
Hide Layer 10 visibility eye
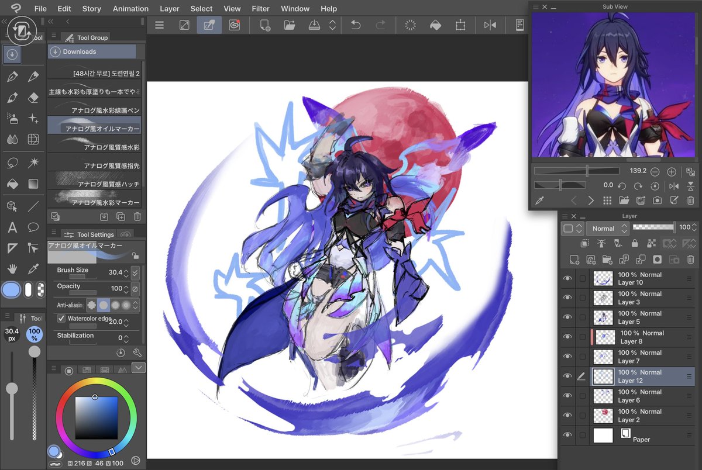pos(567,278)
